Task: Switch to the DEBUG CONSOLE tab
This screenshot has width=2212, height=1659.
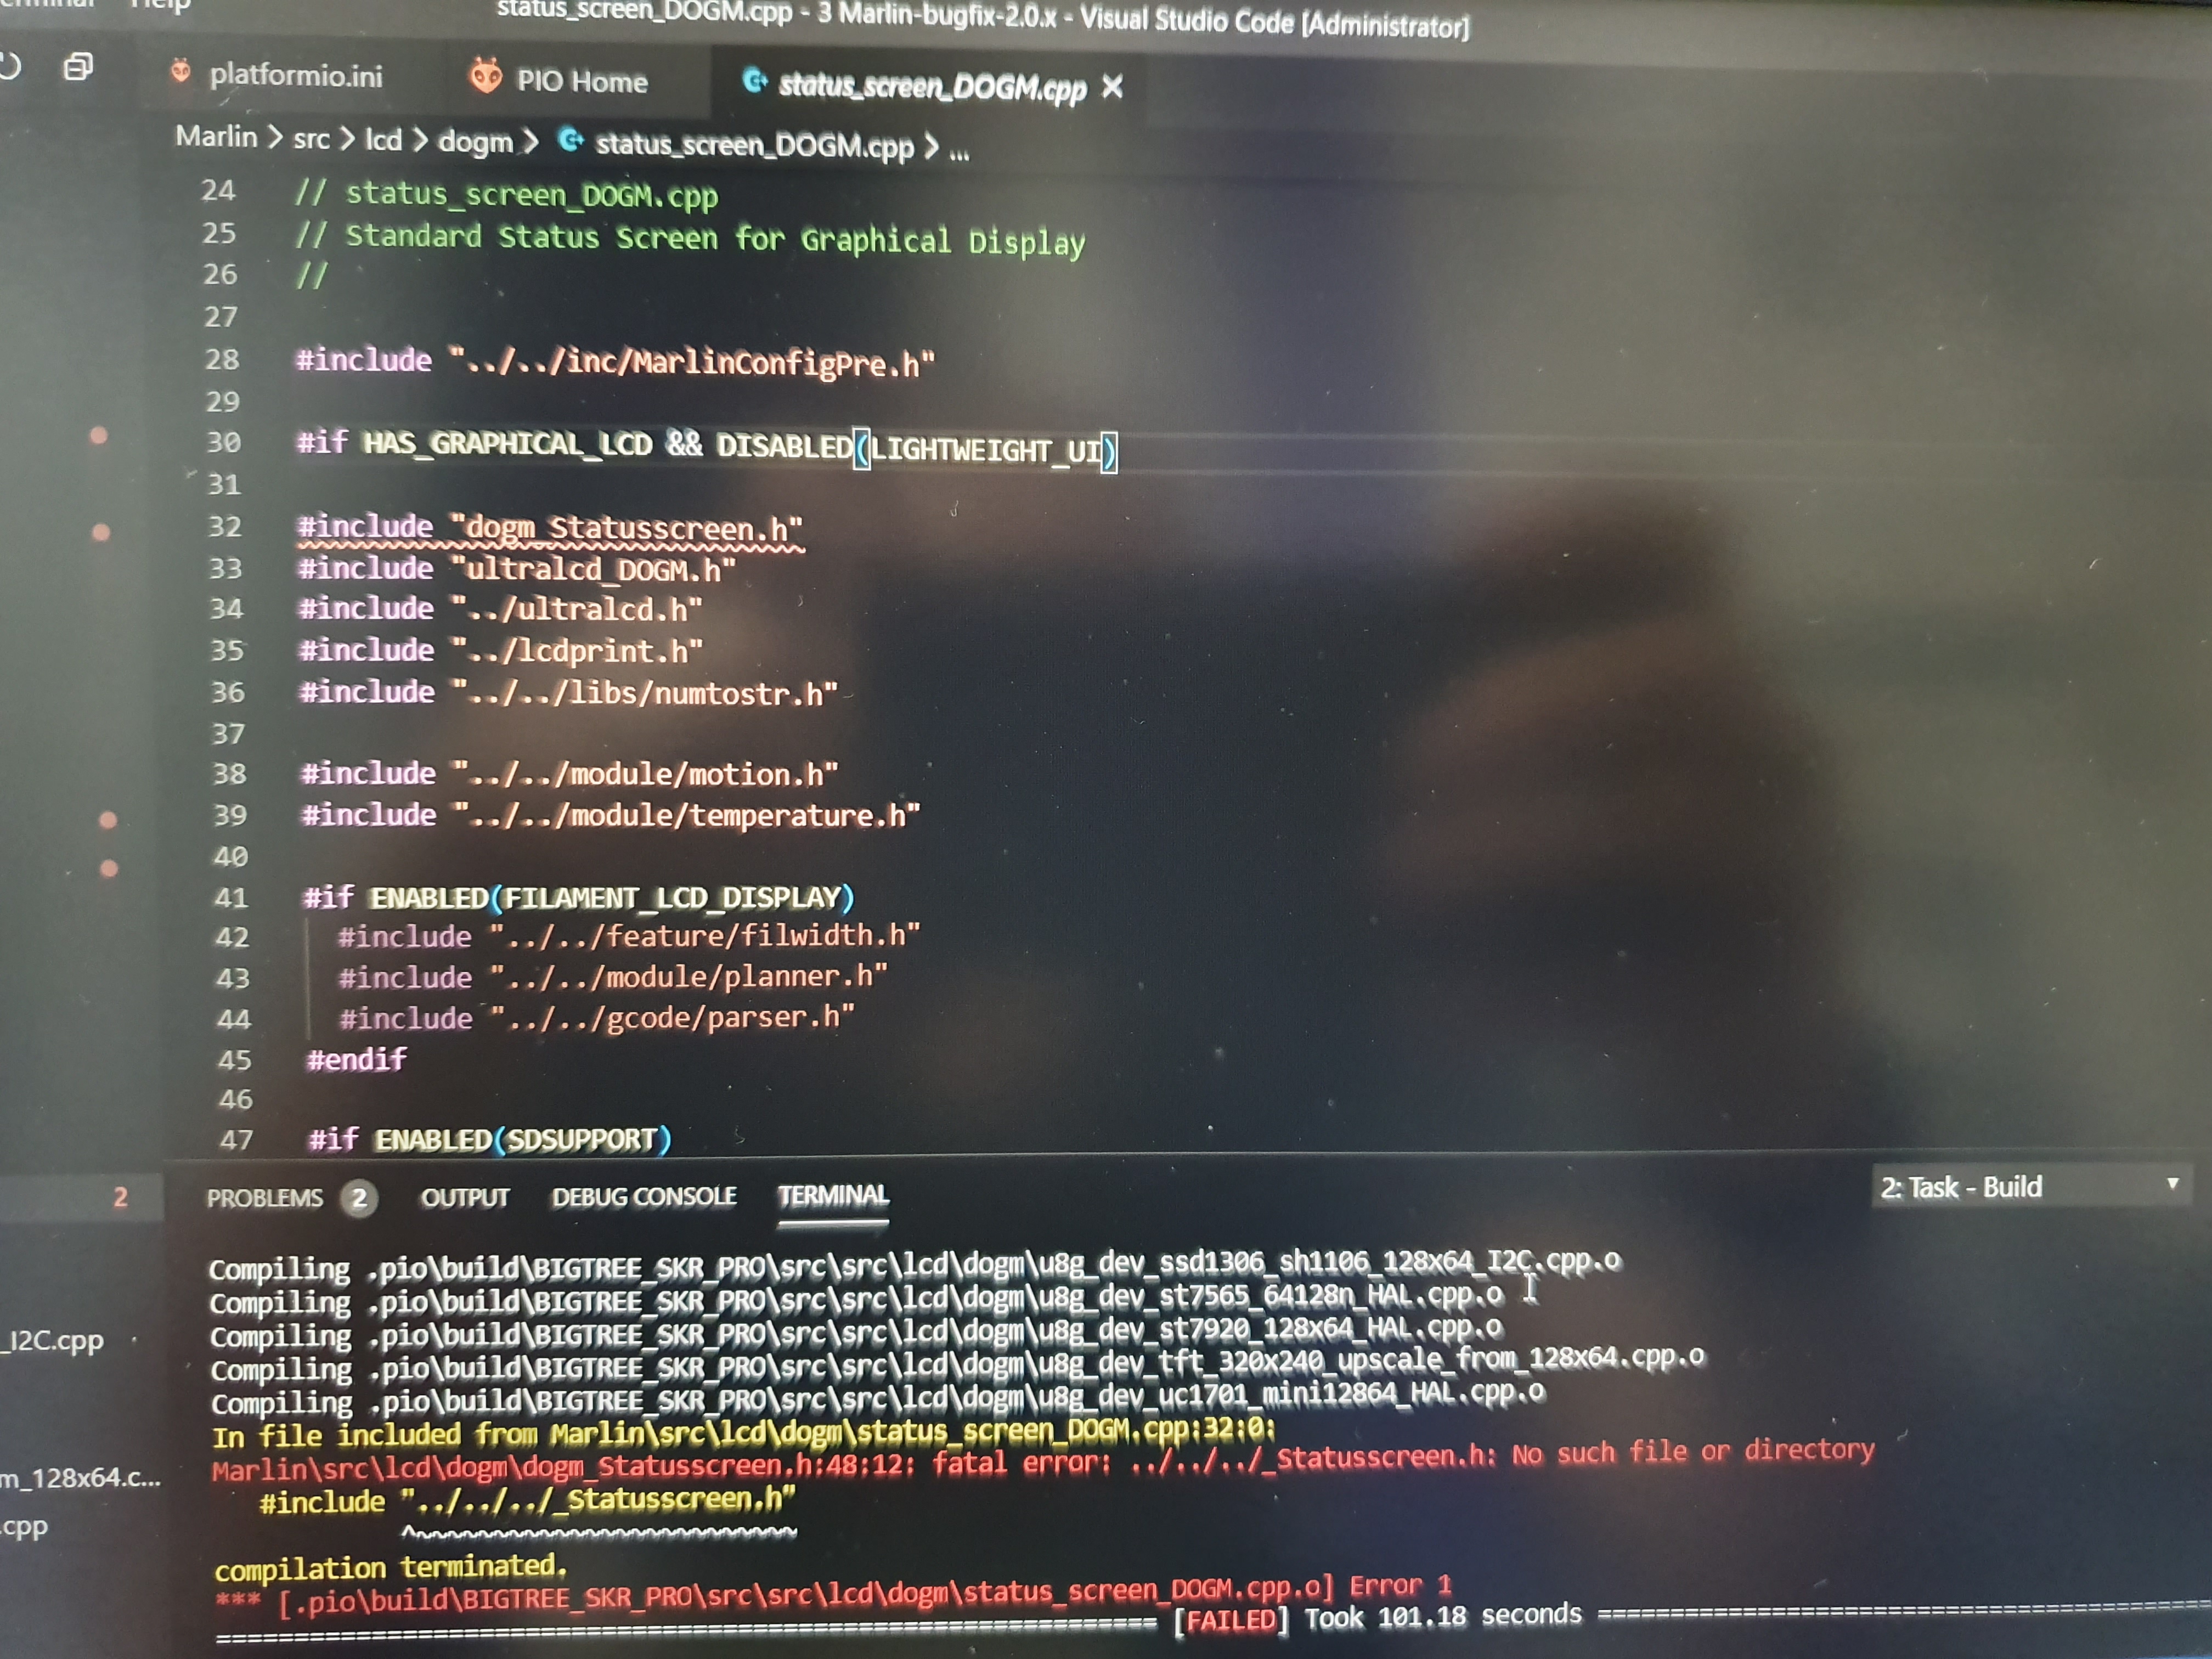Action: 644,1196
